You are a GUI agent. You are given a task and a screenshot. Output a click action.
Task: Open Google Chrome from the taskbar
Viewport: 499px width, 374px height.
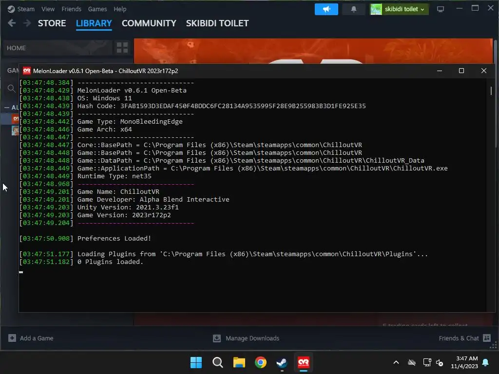coord(261,362)
